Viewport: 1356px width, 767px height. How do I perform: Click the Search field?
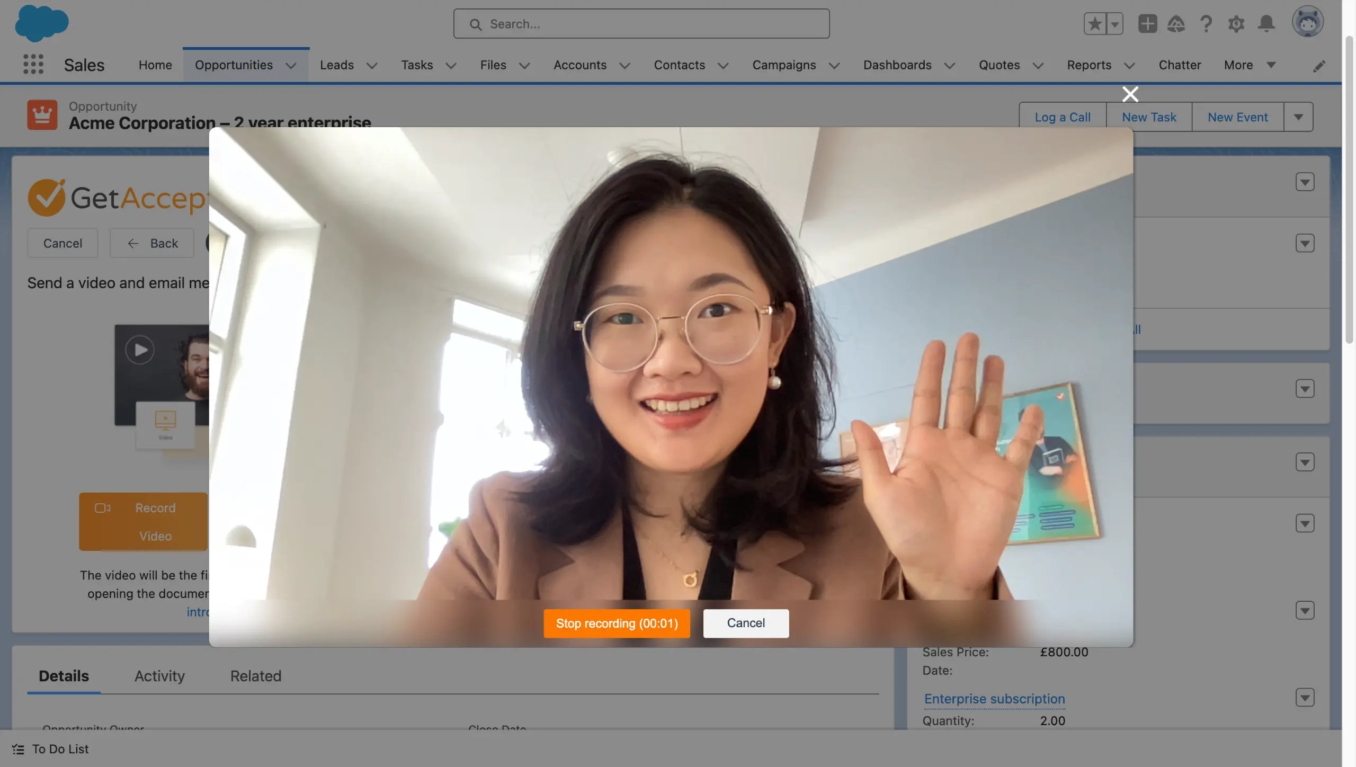tap(641, 23)
